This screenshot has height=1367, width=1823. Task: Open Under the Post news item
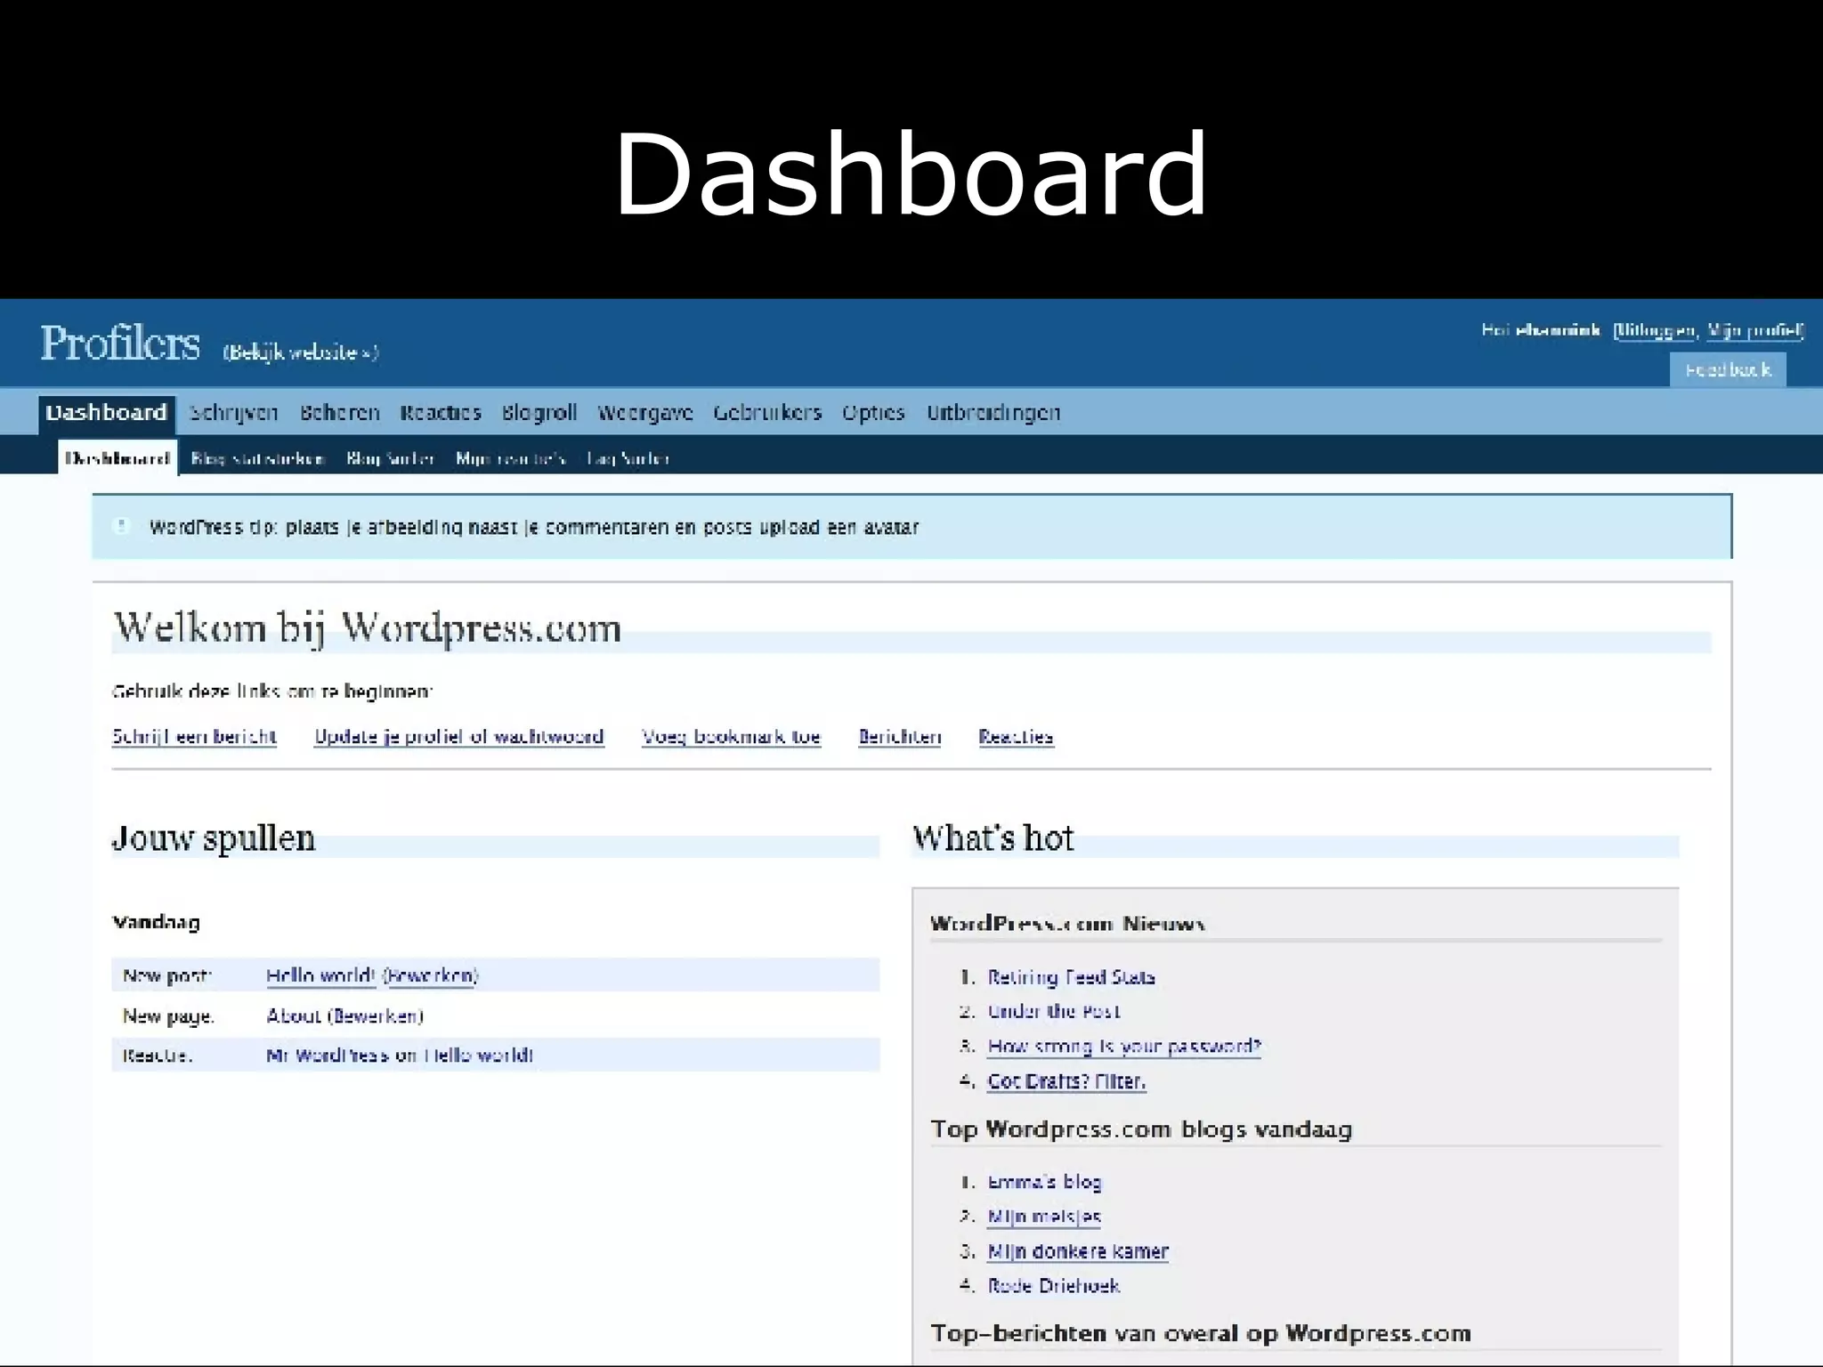[x=1054, y=1011]
